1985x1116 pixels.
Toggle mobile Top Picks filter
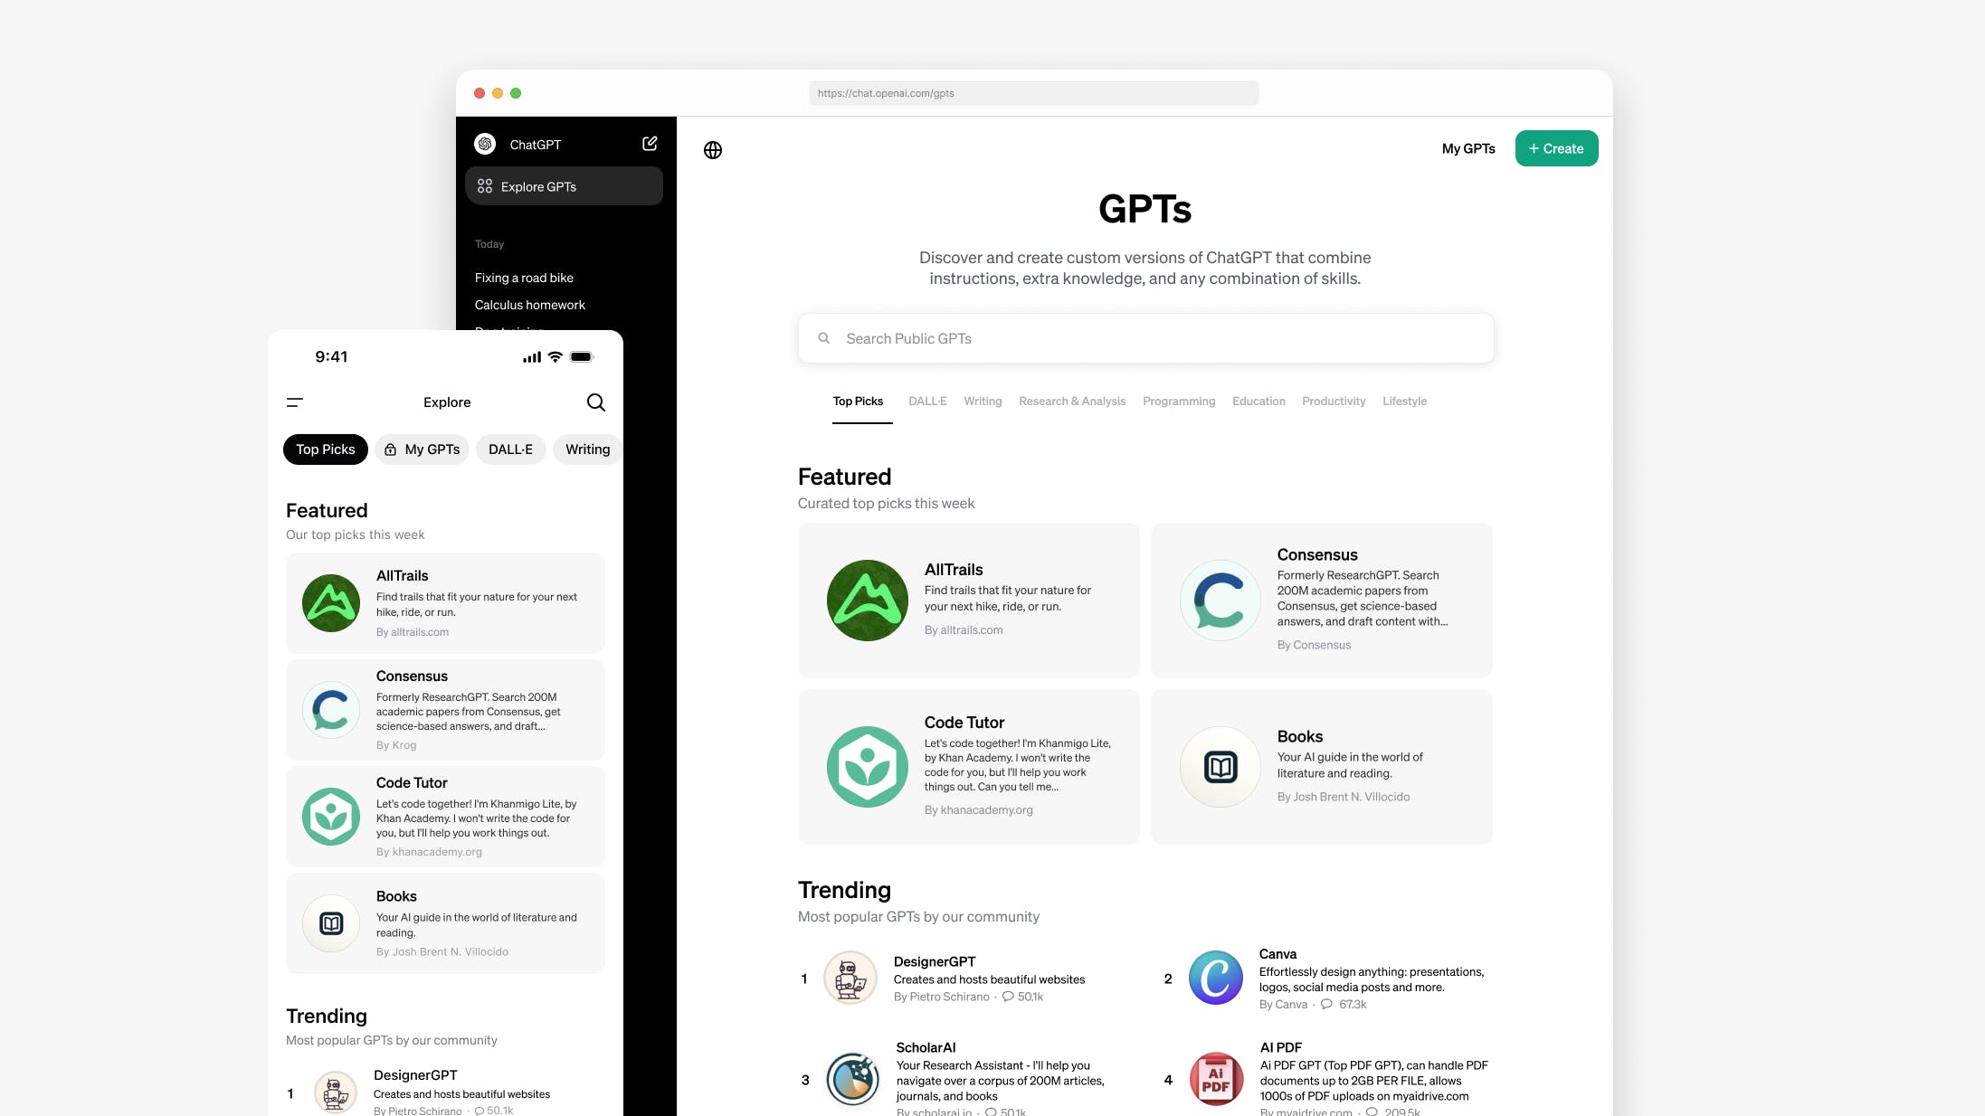(325, 449)
